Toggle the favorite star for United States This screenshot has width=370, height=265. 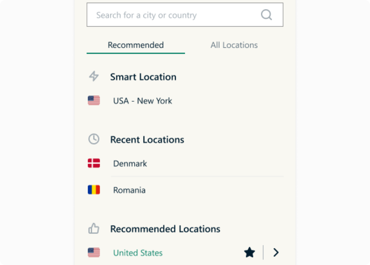[x=249, y=253]
